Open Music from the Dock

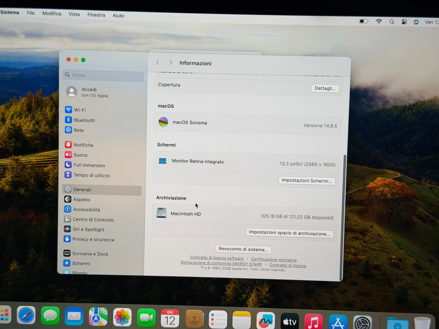313,322
